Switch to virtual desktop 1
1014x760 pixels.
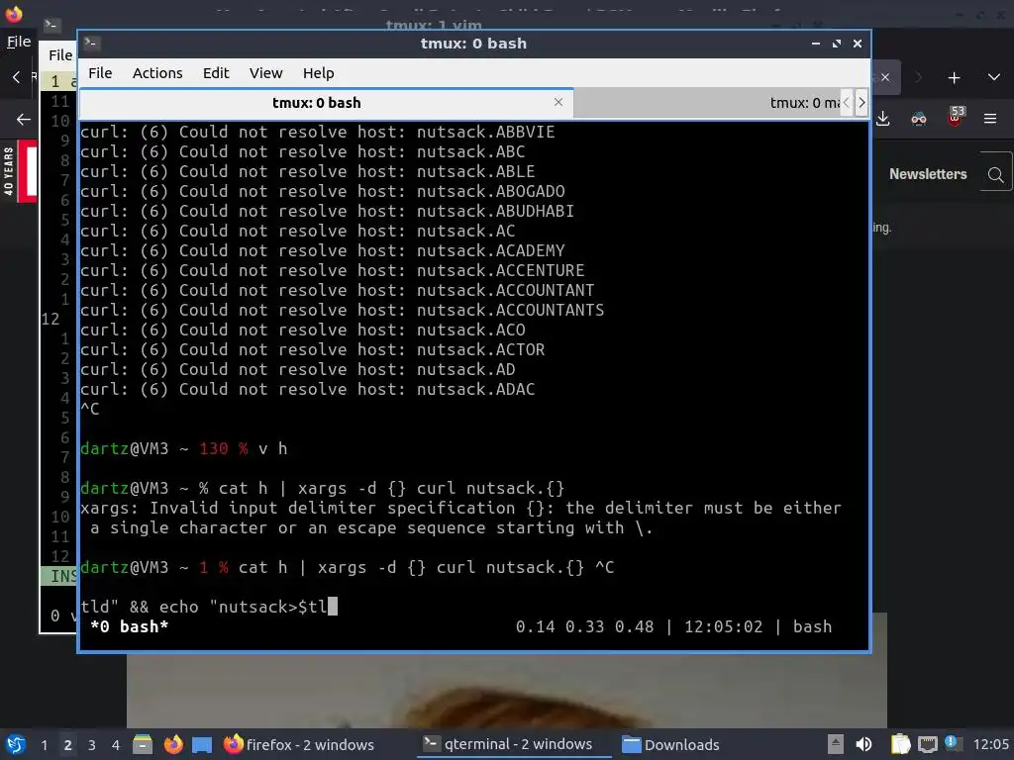(44, 744)
